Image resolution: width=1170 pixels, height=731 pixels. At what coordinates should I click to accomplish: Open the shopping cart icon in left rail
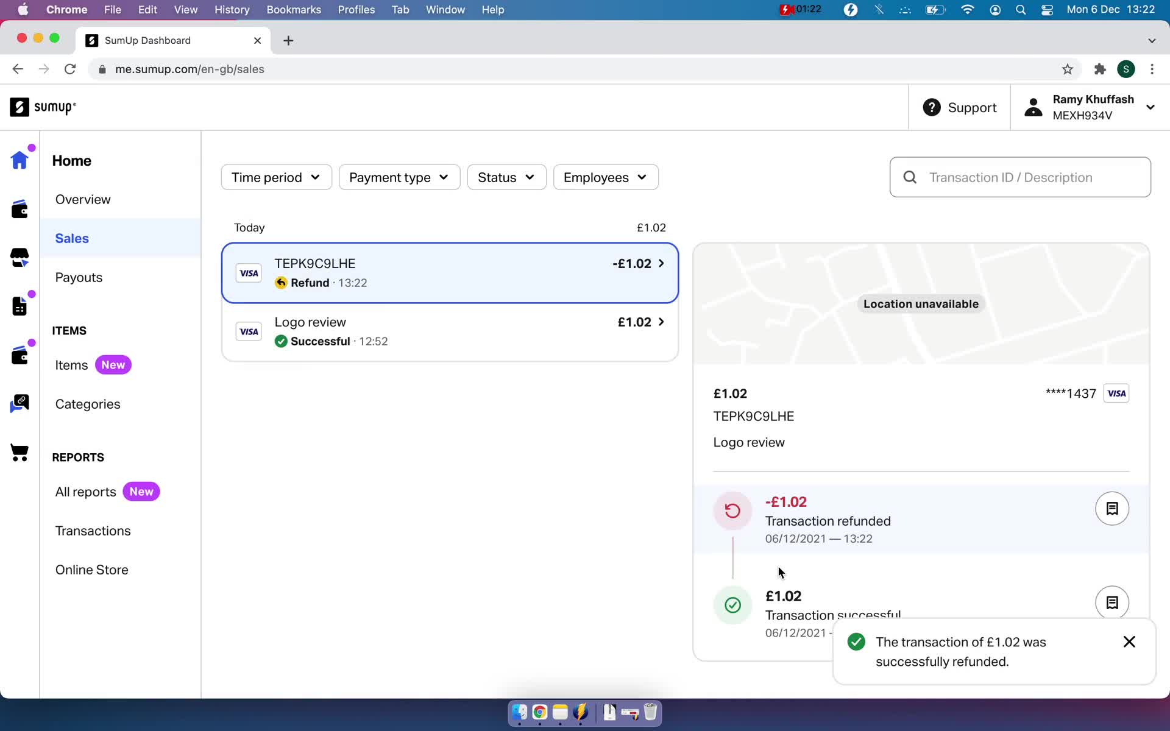pyautogui.click(x=19, y=453)
